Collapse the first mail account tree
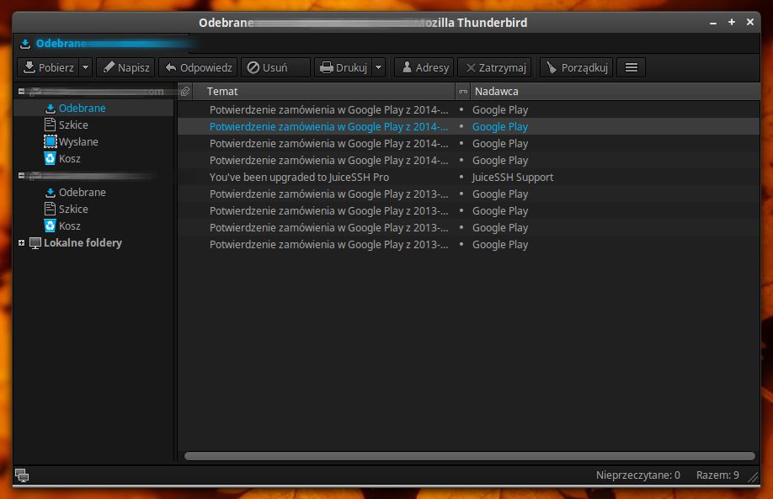The height and width of the screenshot is (499, 773). pyautogui.click(x=21, y=91)
